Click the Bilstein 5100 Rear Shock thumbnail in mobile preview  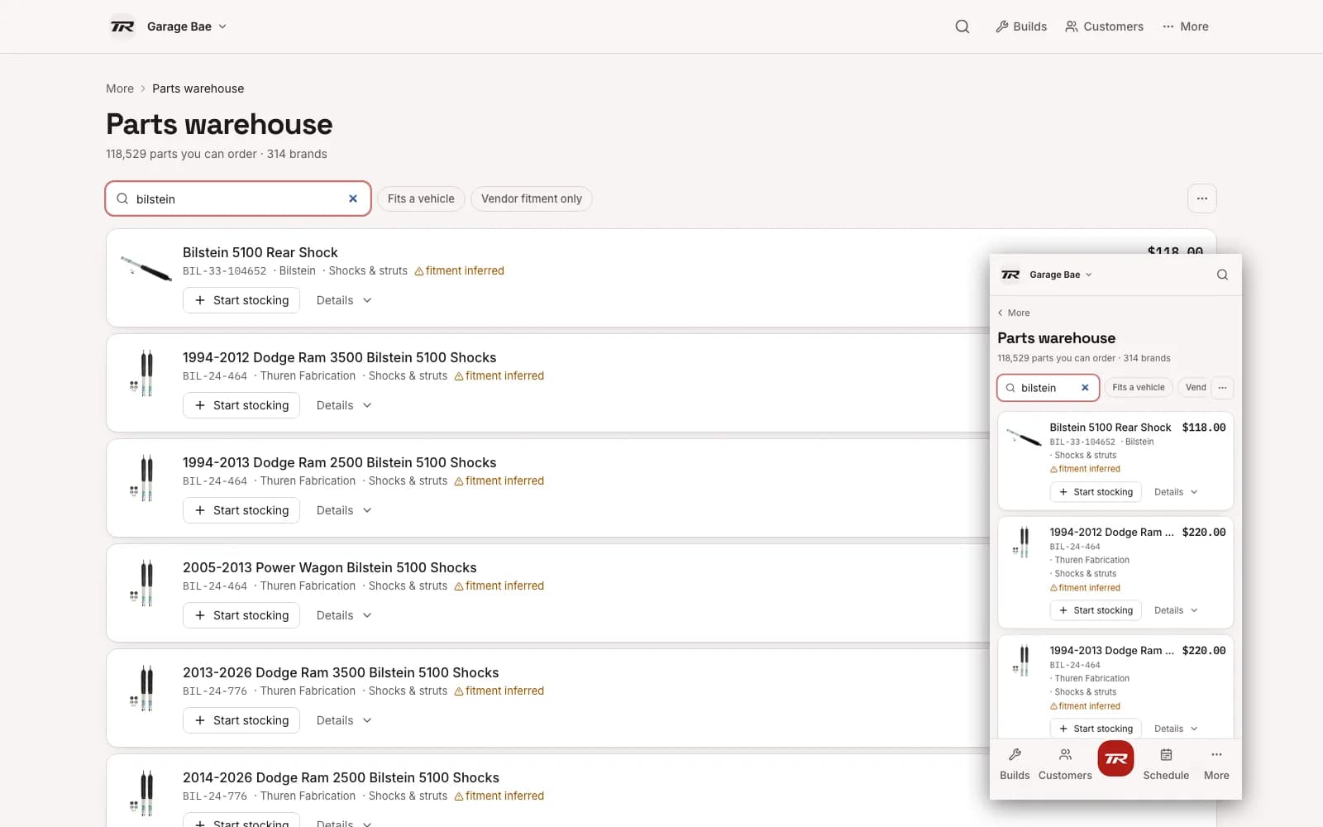click(x=1024, y=437)
